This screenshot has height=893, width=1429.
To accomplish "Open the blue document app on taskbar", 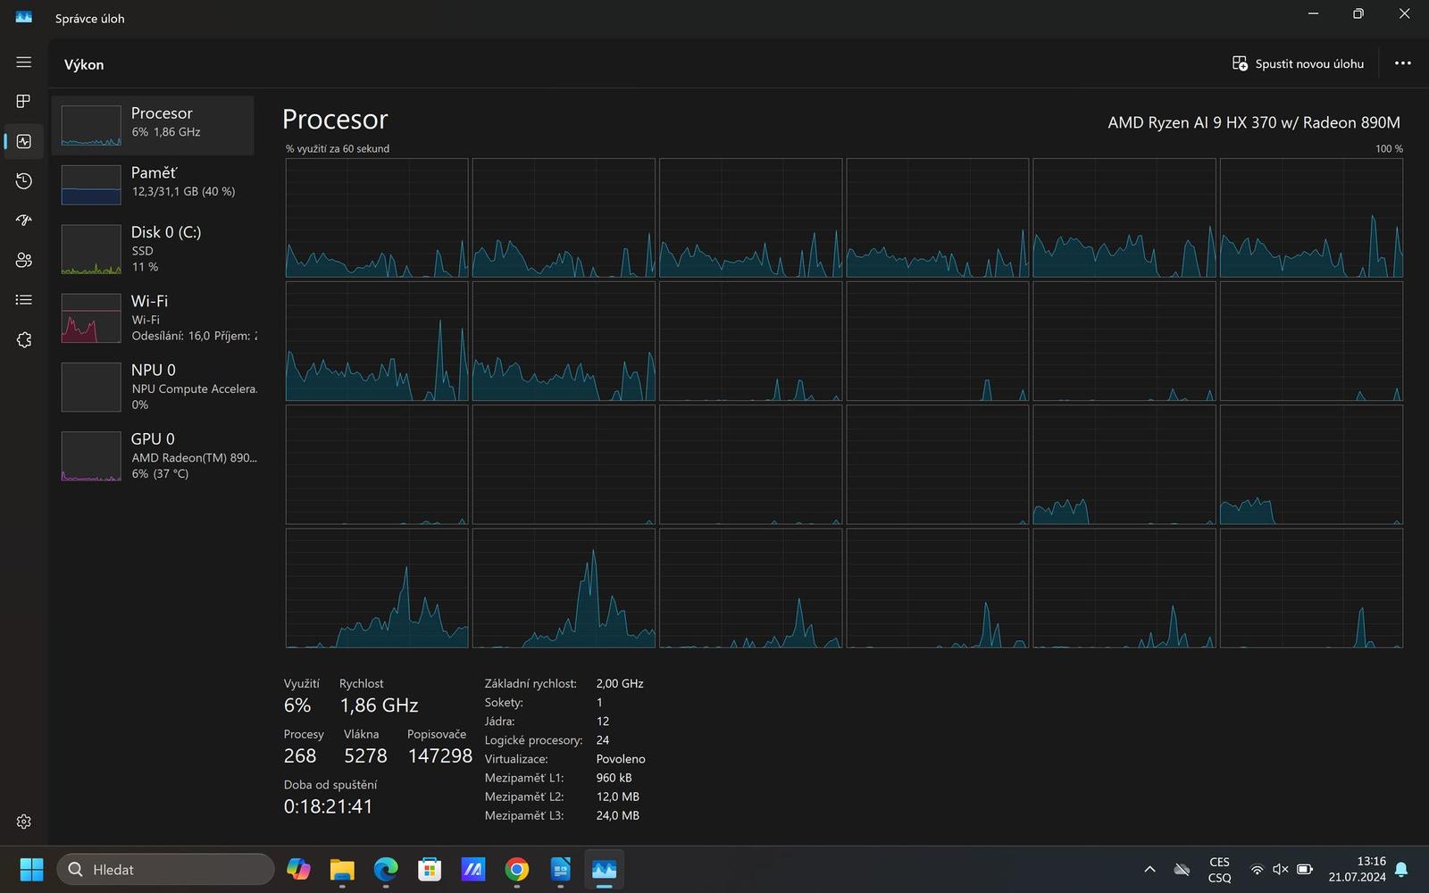I will pyautogui.click(x=561, y=869).
